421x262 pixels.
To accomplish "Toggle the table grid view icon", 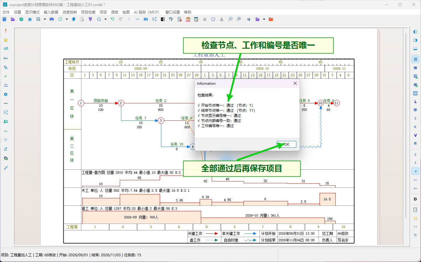I will click(x=415, y=93).
